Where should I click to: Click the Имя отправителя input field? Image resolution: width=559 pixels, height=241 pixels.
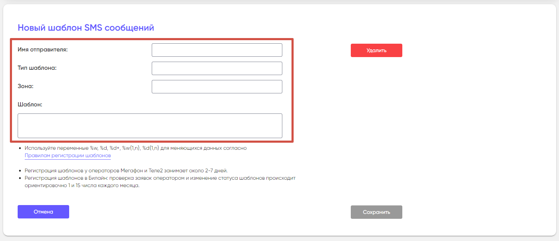coord(217,50)
